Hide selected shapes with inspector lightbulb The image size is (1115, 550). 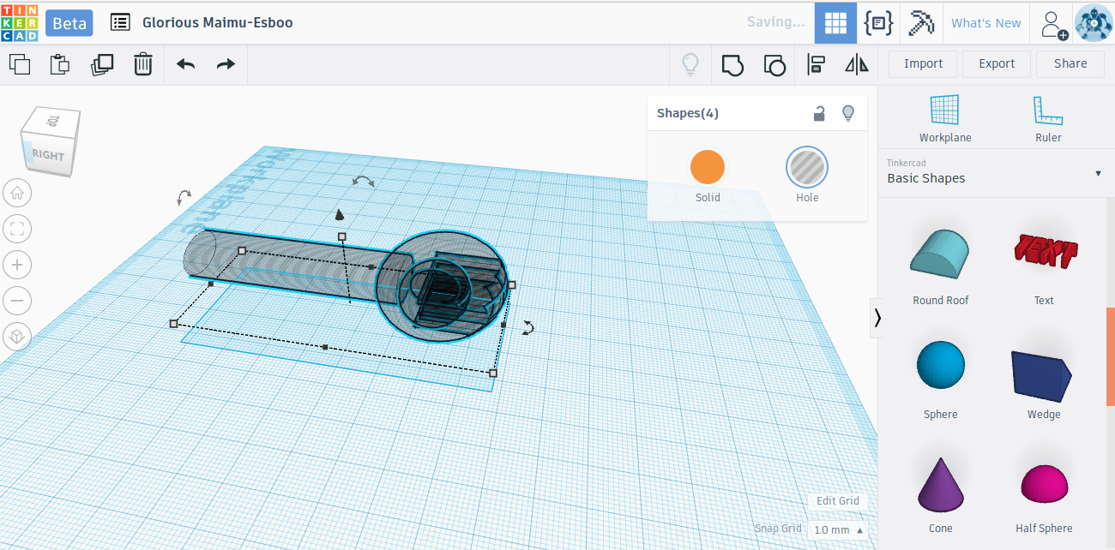coord(848,113)
